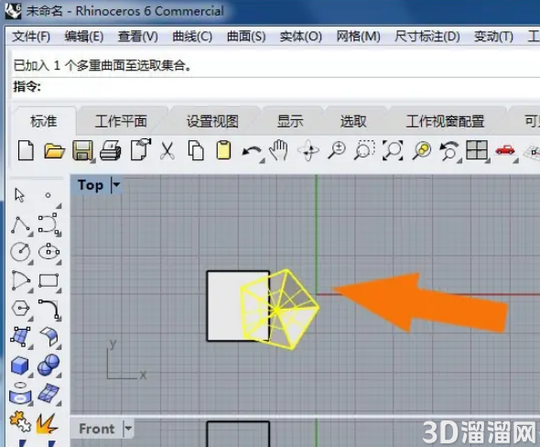Open the 编辑(E) menu
Viewport: 540px width, 447px height.
pyautogui.click(x=84, y=37)
